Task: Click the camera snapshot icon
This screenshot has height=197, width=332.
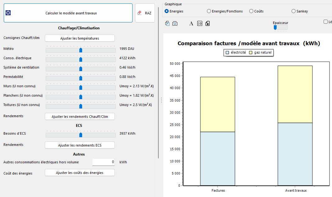Action: tap(175, 23)
